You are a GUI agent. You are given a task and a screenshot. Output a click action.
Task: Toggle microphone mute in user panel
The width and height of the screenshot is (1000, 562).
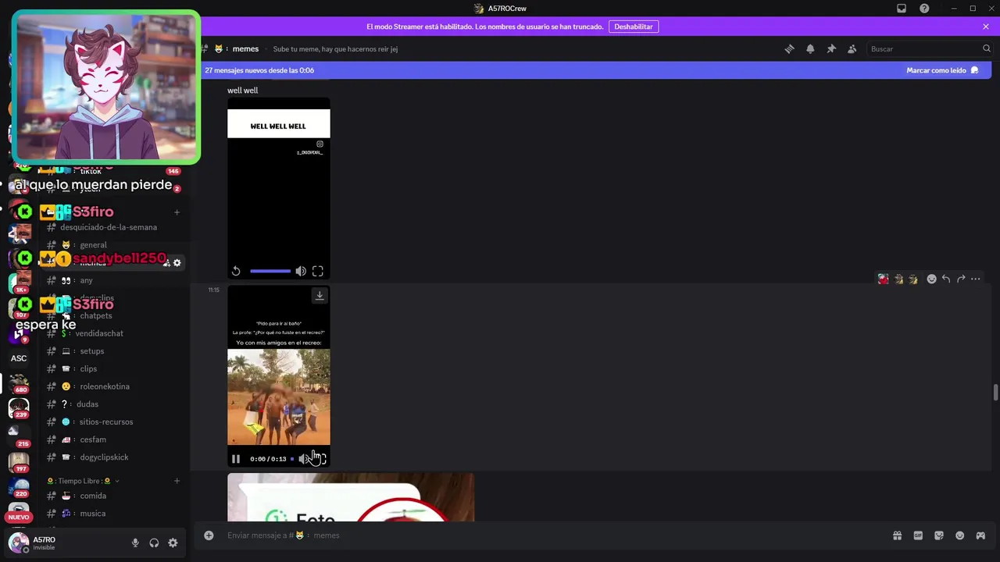pos(135,543)
